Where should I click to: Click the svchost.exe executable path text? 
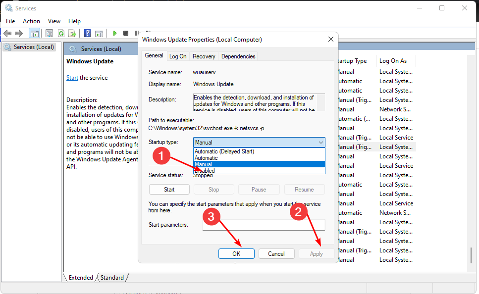[x=206, y=128]
